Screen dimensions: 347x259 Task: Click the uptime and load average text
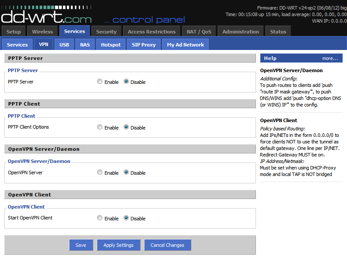(x=286, y=14)
